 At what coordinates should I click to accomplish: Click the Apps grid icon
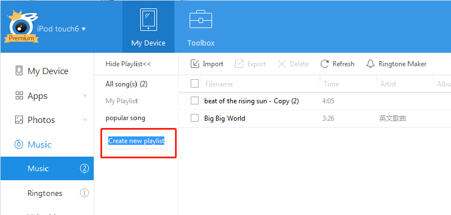click(x=19, y=95)
